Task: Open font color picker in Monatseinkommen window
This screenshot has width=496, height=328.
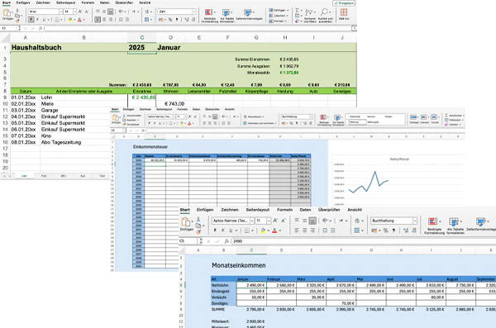Action: tap(279, 231)
